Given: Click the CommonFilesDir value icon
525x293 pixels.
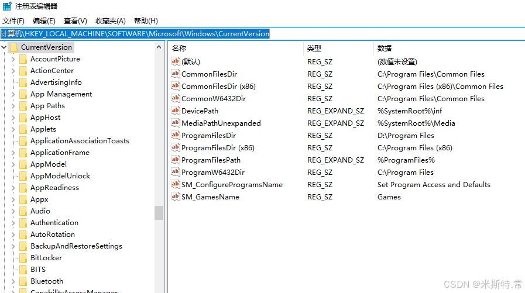Looking at the screenshot, I should [176, 74].
